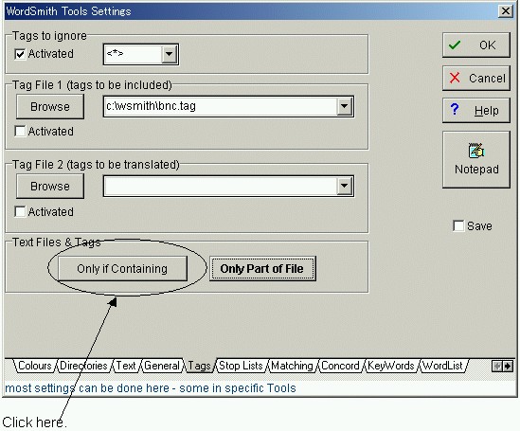The height and width of the screenshot is (431, 520).
Task: Click the Only if Containing button
Action: click(122, 269)
